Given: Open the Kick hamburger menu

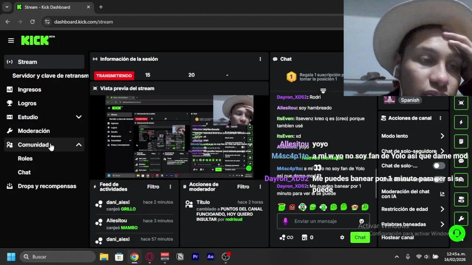Looking at the screenshot, I should [11, 40].
